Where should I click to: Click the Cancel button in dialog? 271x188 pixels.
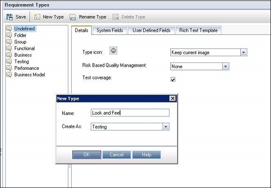tap(117, 154)
